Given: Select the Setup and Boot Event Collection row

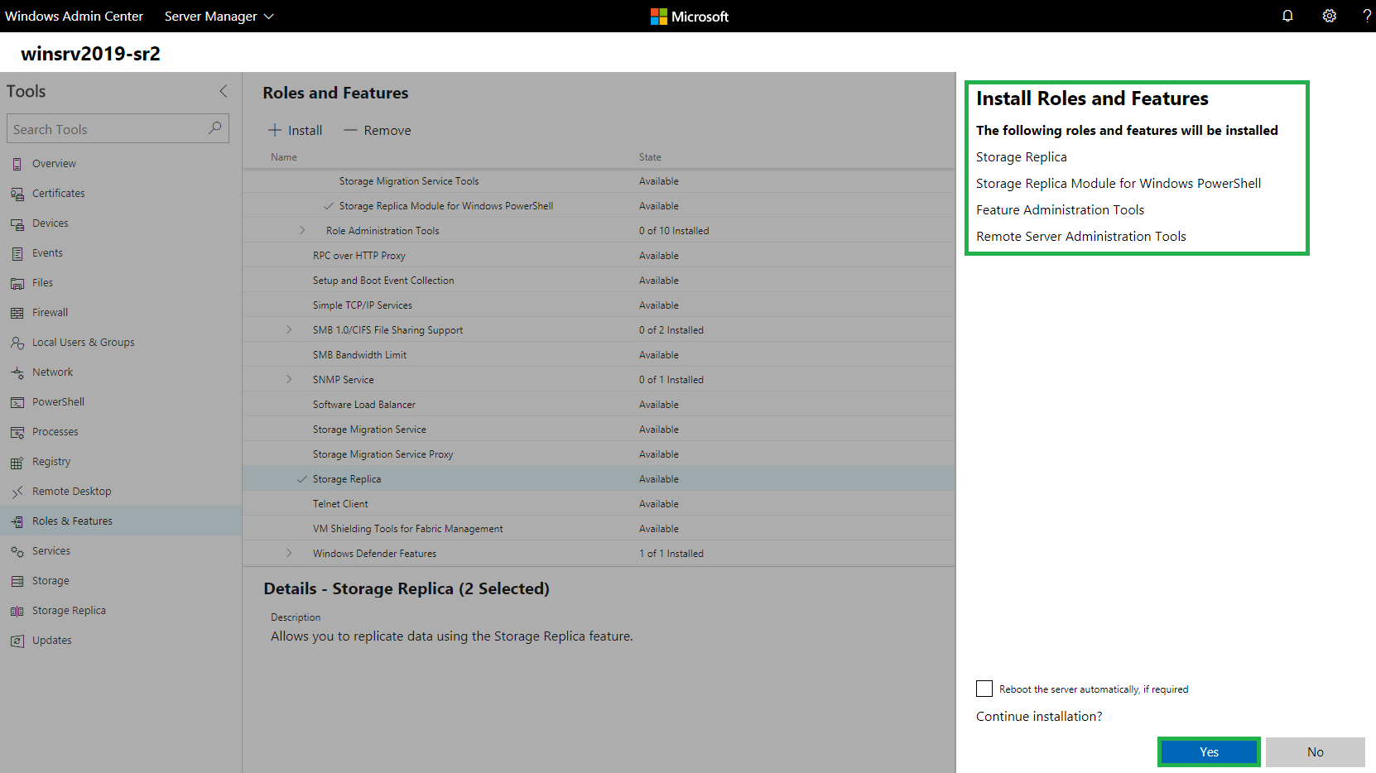Looking at the screenshot, I should pos(599,281).
